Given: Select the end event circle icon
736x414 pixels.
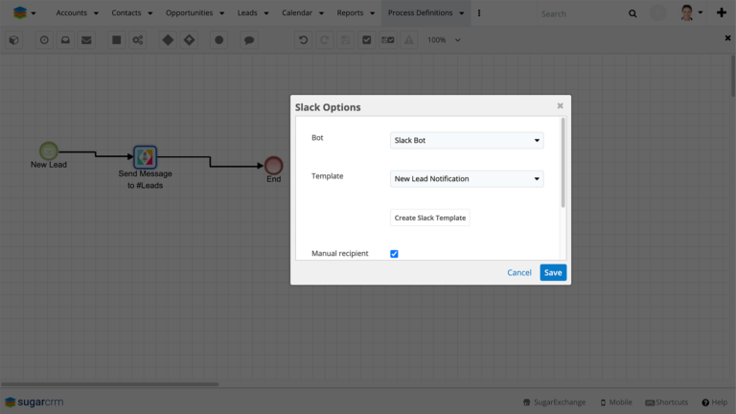Looking at the screenshot, I should tap(218, 40).
